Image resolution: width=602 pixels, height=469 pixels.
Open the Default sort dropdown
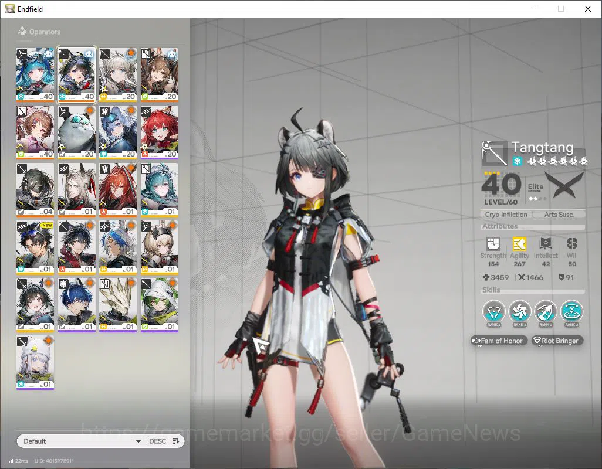(82, 441)
